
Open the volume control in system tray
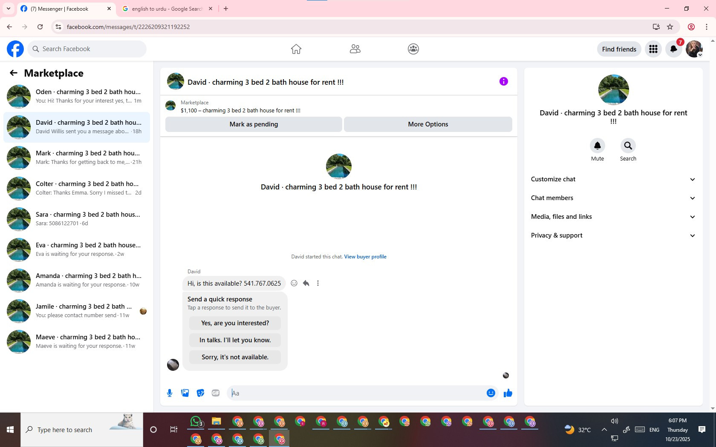click(614, 421)
